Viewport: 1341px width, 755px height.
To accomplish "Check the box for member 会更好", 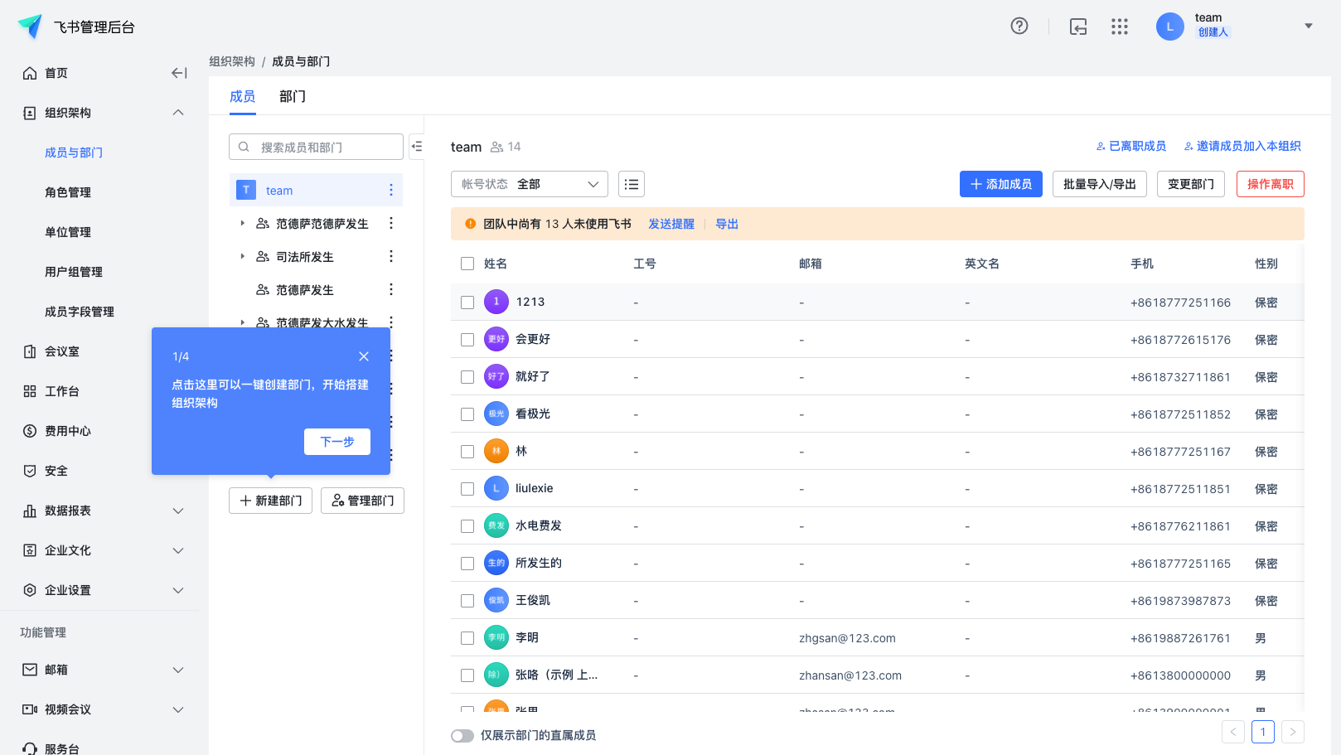I will tap(467, 340).
